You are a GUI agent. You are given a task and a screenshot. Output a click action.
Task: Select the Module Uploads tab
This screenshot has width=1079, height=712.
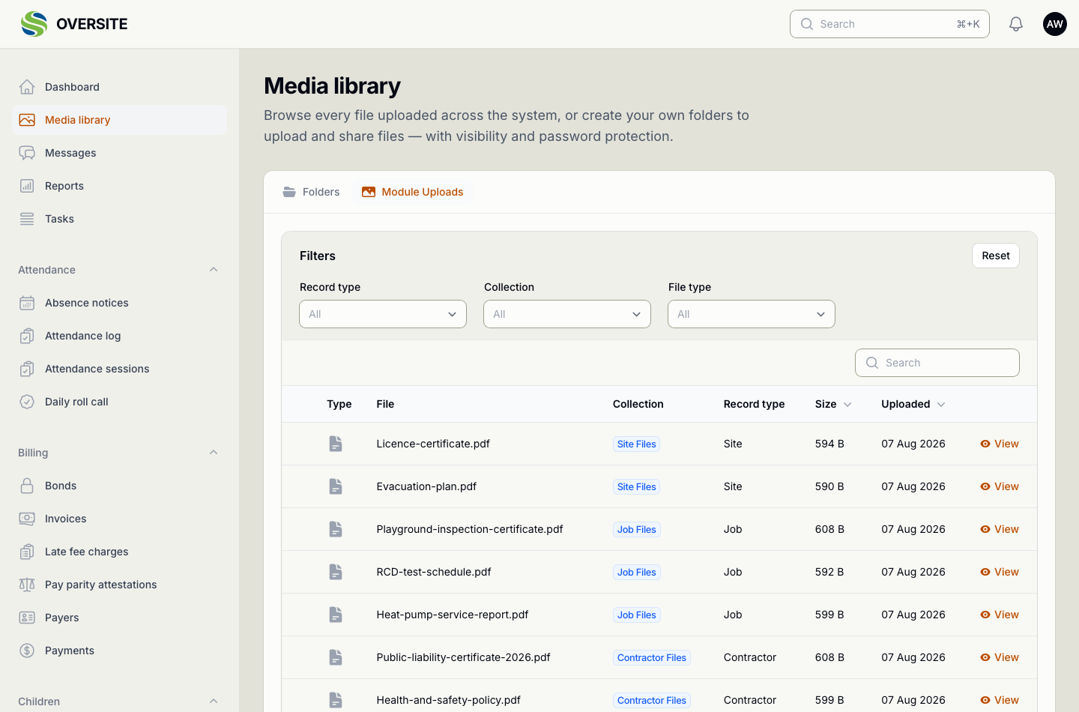[x=413, y=192]
